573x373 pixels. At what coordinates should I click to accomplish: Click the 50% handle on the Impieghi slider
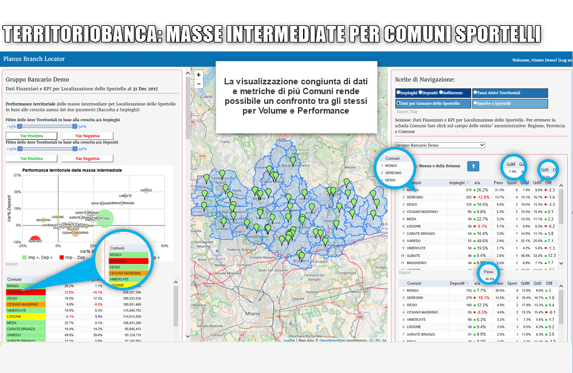pyautogui.click(x=74, y=126)
